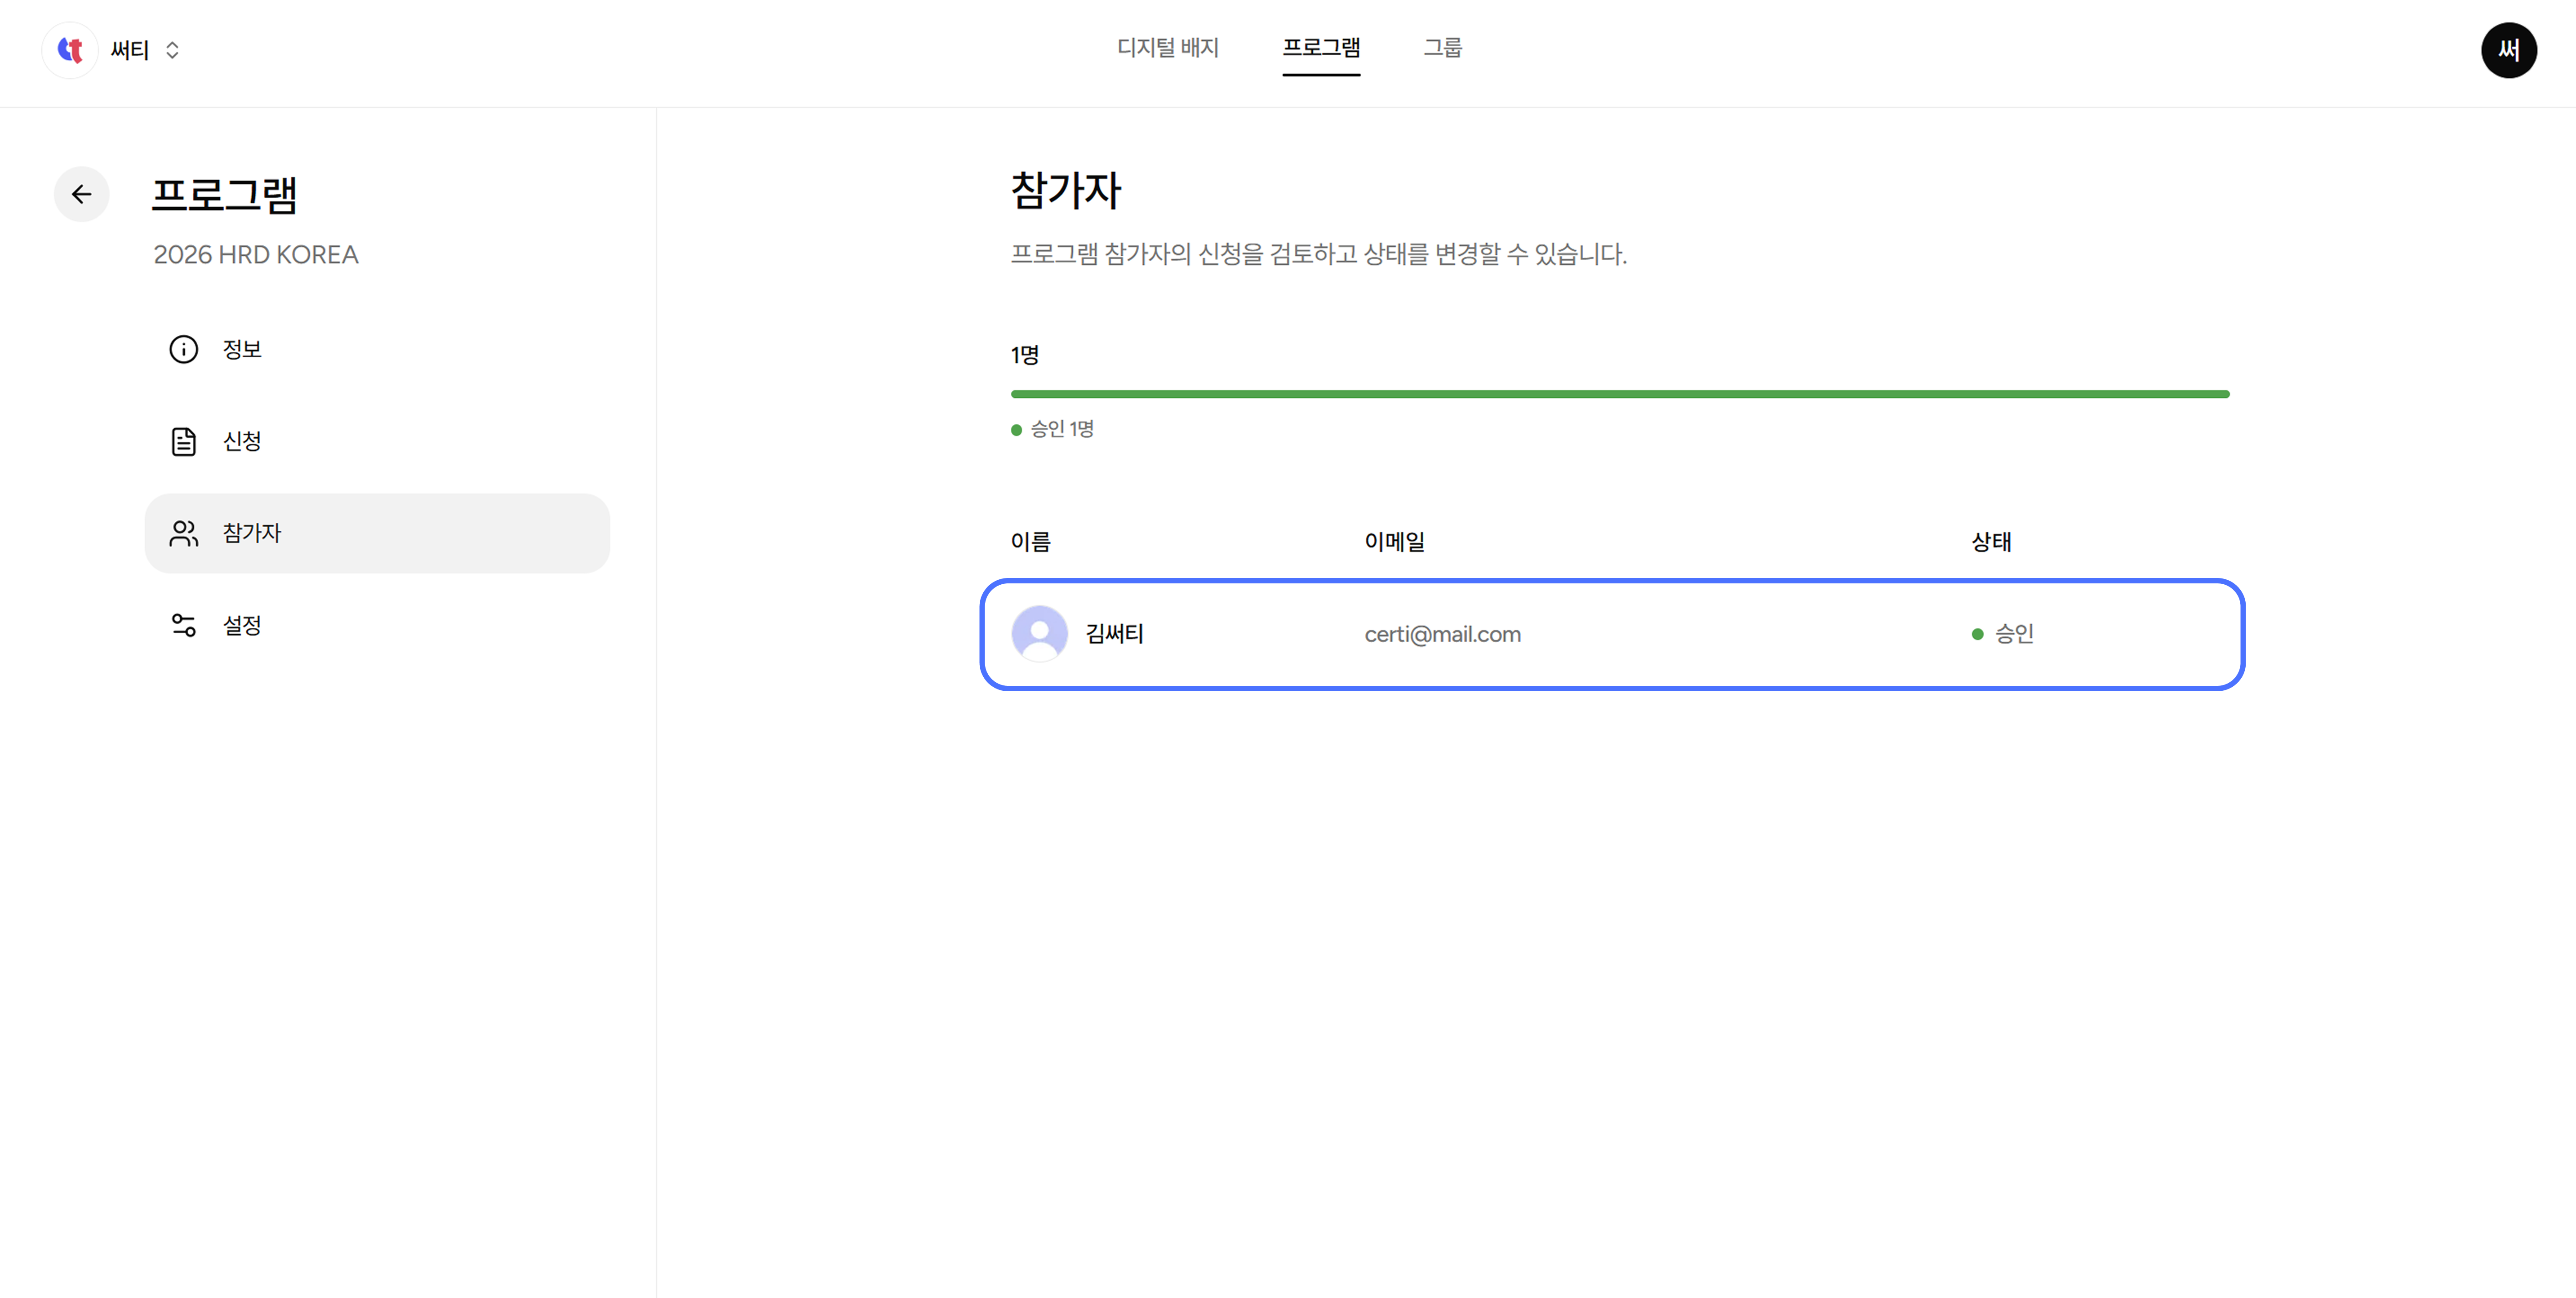Screen dimensions: 2576x1298
Task: Click the 승인 status in 김써티 row
Action: tap(2003, 634)
